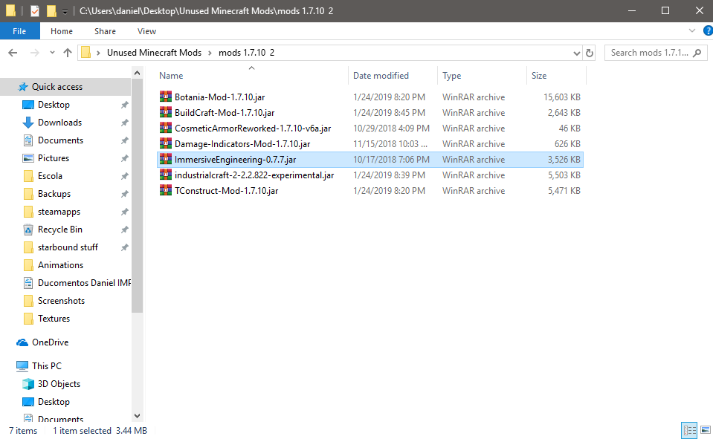Switch to the View ribbon tab
The width and height of the screenshot is (713, 439).
(x=146, y=31)
